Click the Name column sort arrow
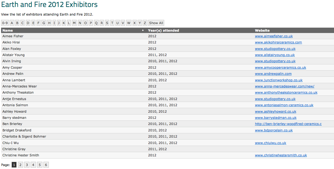The height and width of the screenshot is (169, 334). point(143,30)
